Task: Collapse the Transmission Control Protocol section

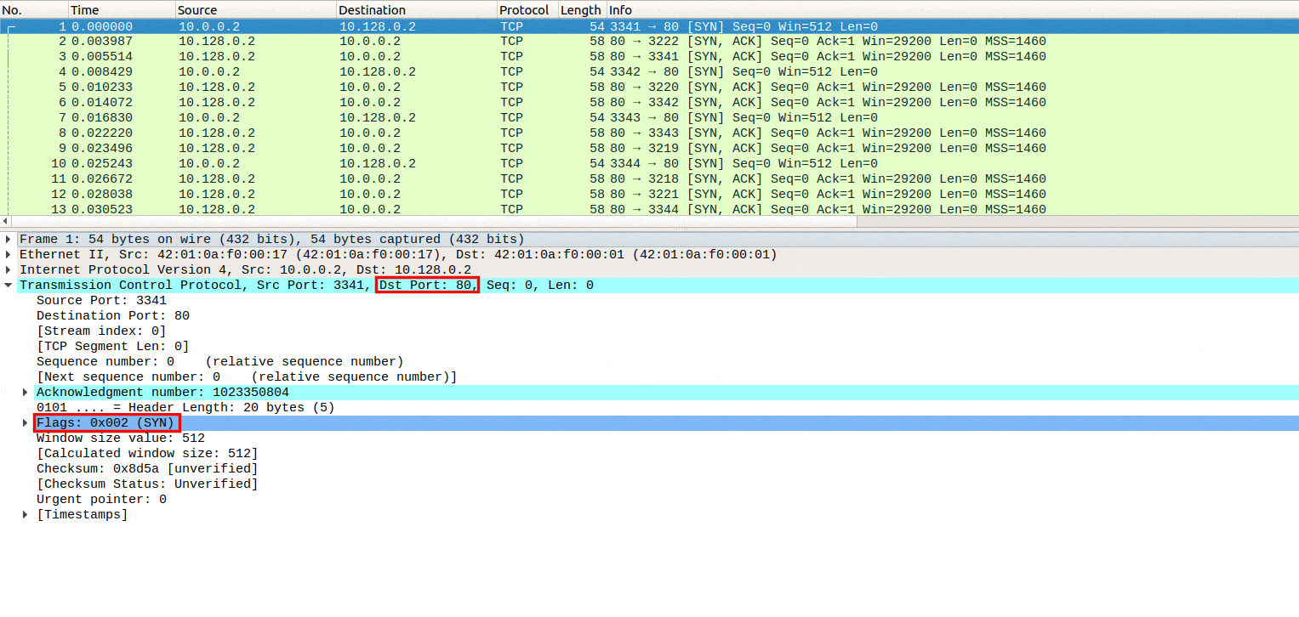Action: coord(9,286)
